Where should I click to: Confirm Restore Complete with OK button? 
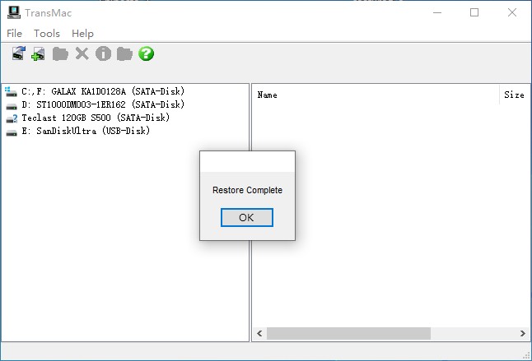[247, 217]
